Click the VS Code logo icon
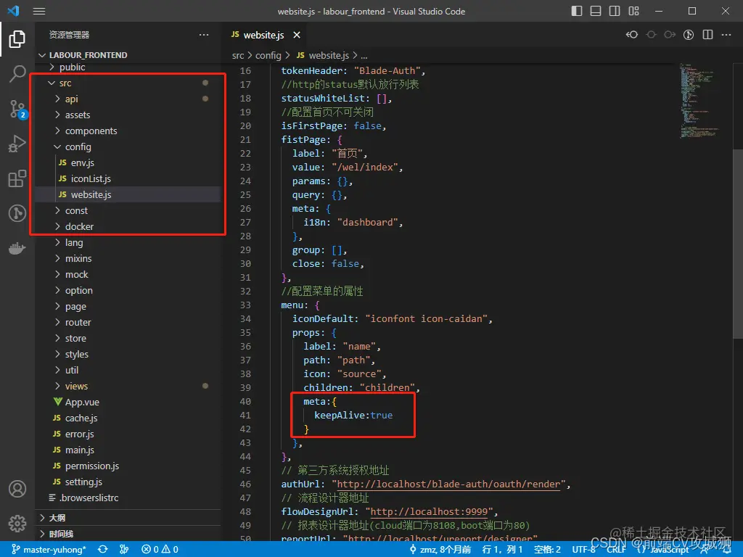This screenshot has height=557, width=743. [x=14, y=11]
